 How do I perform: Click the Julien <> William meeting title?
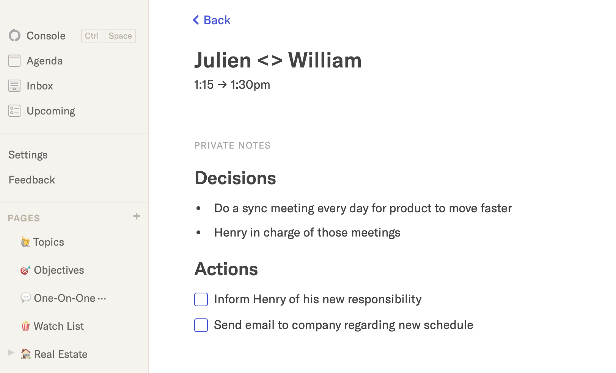[x=278, y=60]
